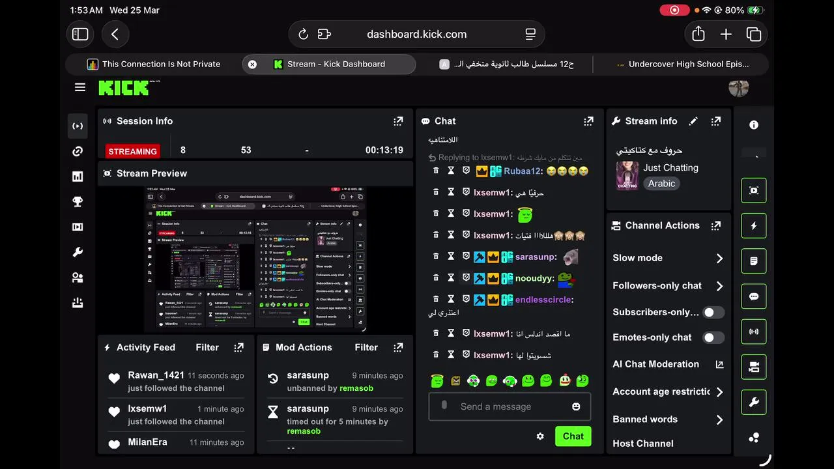Insert the first green emote below chat
This screenshot has width=834, height=469.
tap(437, 380)
